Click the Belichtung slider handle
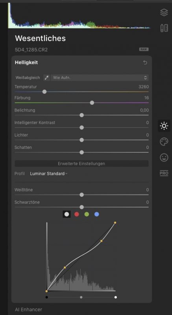172x315 pixels. pos(81,115)
